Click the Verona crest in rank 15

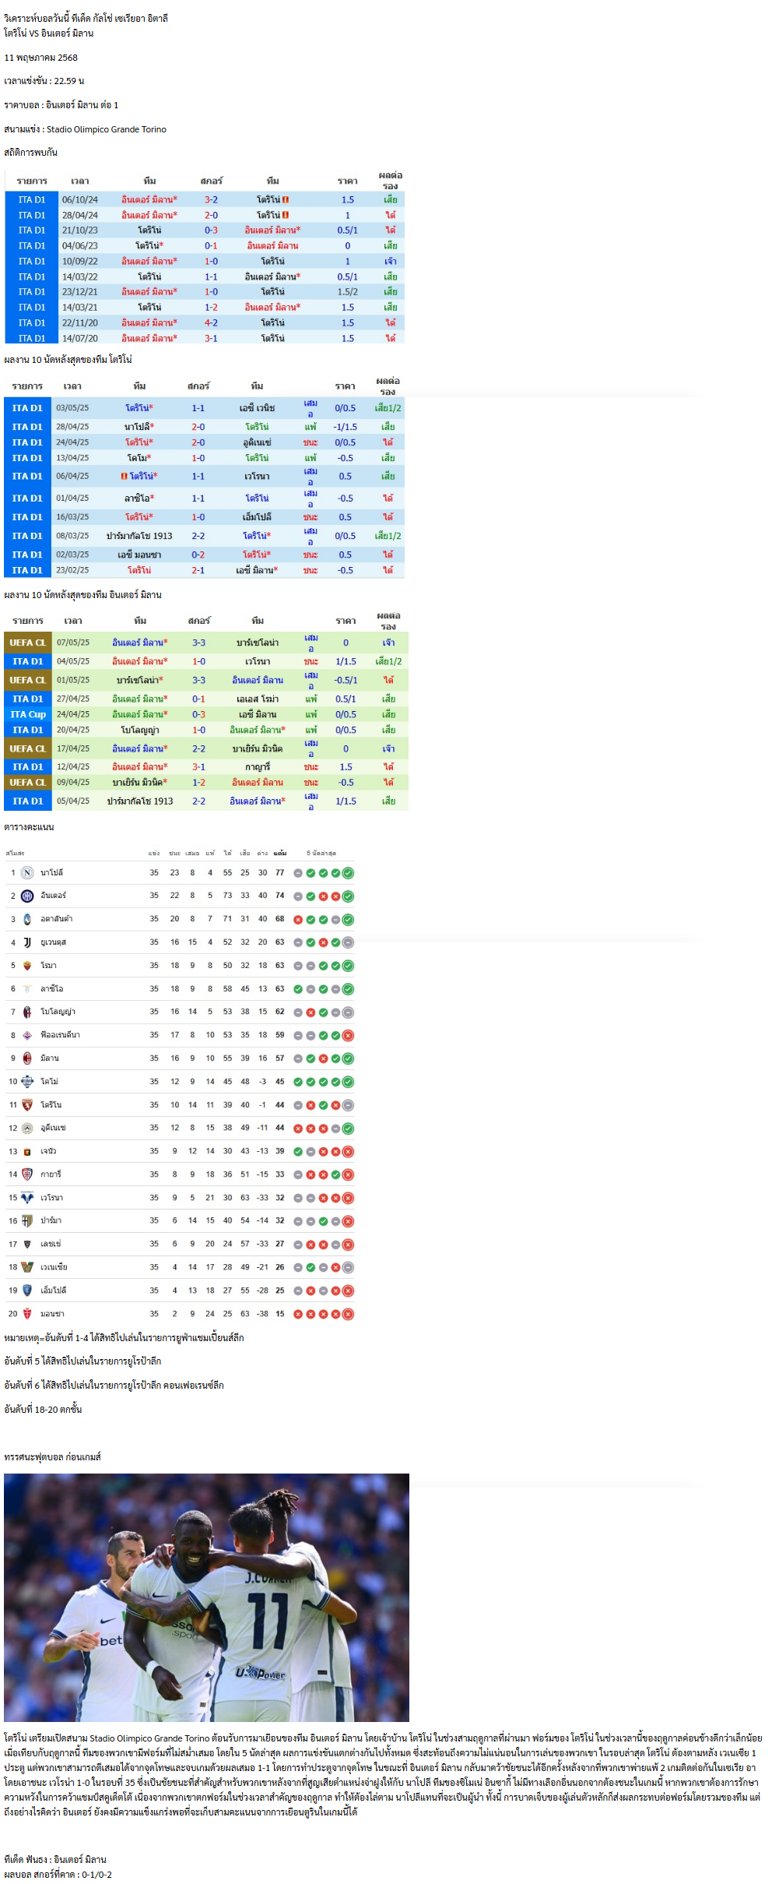coord(27,1198)
